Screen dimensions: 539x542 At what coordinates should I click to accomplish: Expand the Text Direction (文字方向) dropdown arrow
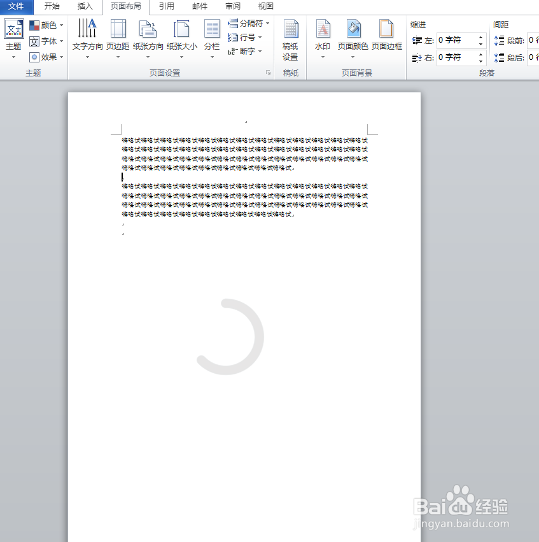87,57
